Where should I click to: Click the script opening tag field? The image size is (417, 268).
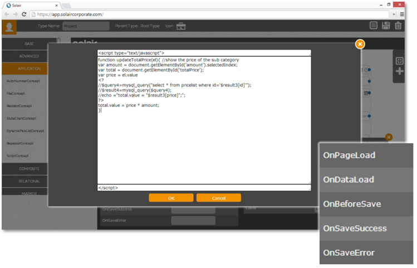(x=204, y=53)
